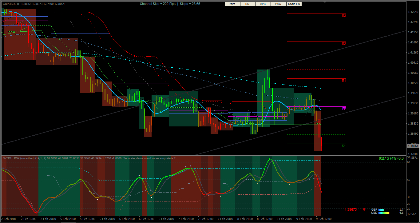Select the GBPUSD,H1 chart title
420x223 pixels.
coord(10,4)
